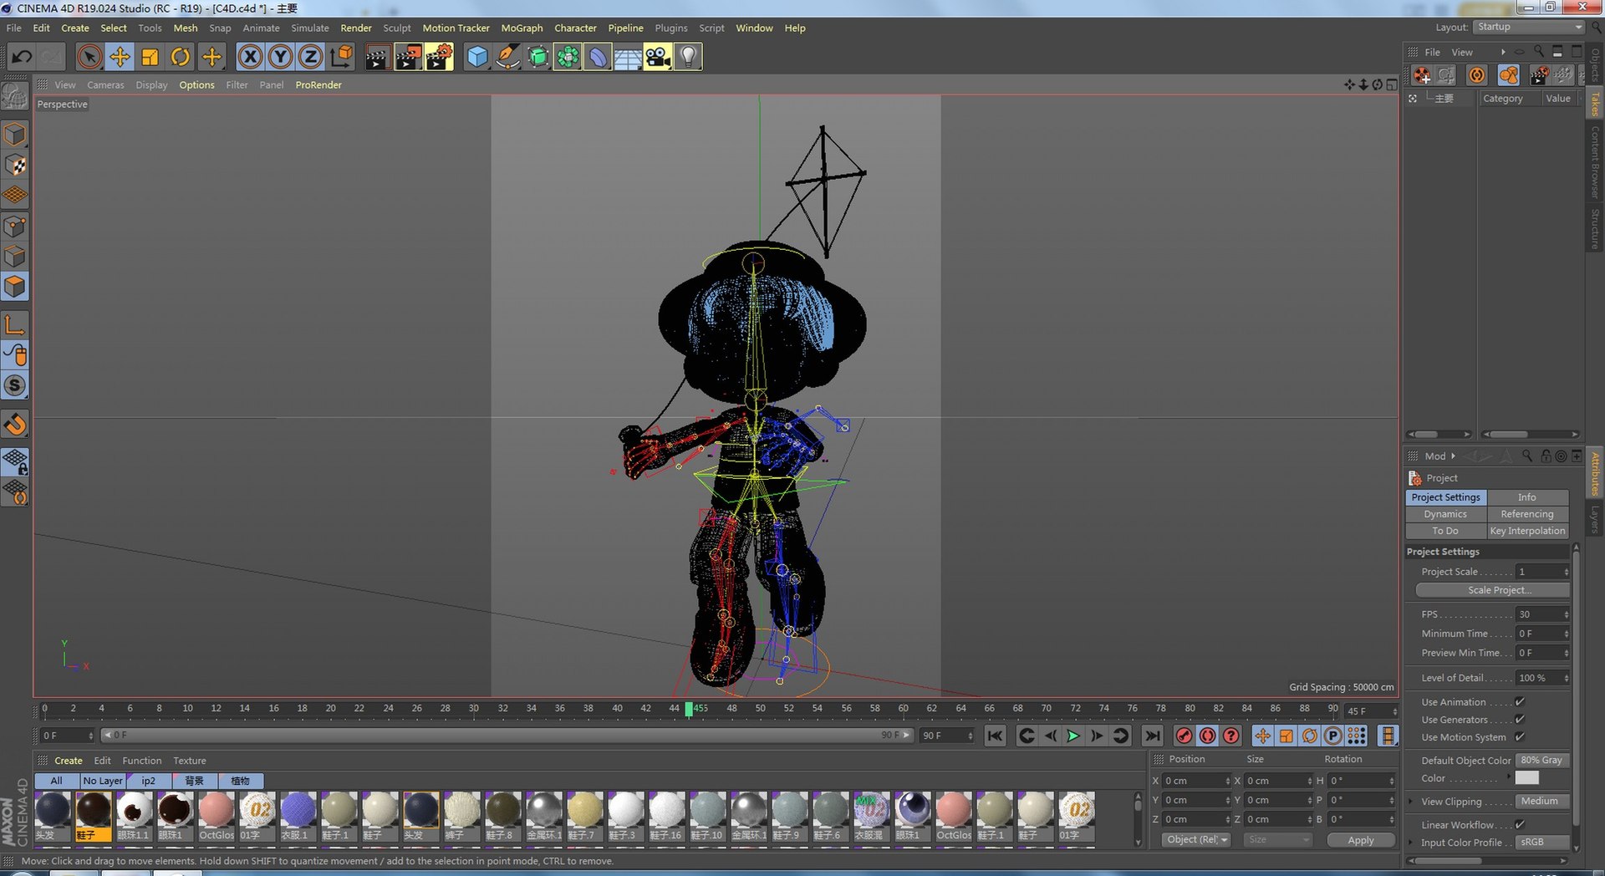Image resolution: width=1605 pixels, height=876 pixels.
Task: Open View Clipping Medium dropdown
Action: coord(1543,802)
